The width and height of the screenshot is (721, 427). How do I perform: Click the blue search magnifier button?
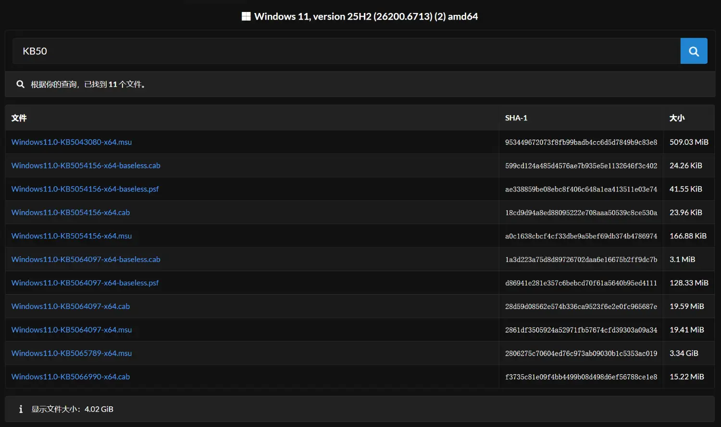point(694,51)
